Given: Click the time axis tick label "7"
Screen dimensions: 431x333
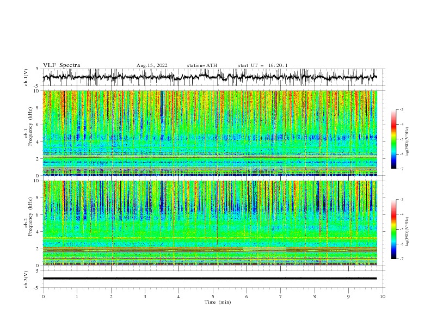Looking at the screenshot, I should click(x=281, y=297).
